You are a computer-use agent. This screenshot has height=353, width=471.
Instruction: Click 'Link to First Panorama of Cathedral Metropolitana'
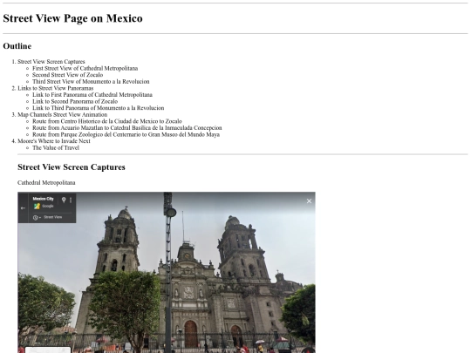[92, 94]
